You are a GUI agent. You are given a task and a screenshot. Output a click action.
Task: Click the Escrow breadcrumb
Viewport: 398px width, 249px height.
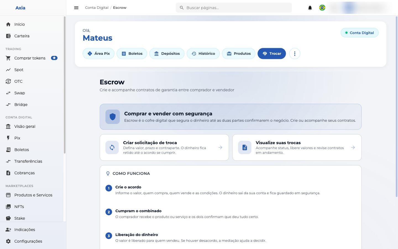[120, 8]
